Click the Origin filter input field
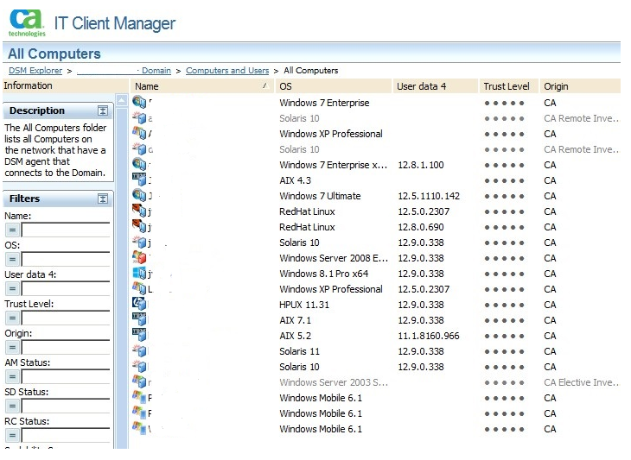This screenshot has width=631, height=460. (66, 347)
